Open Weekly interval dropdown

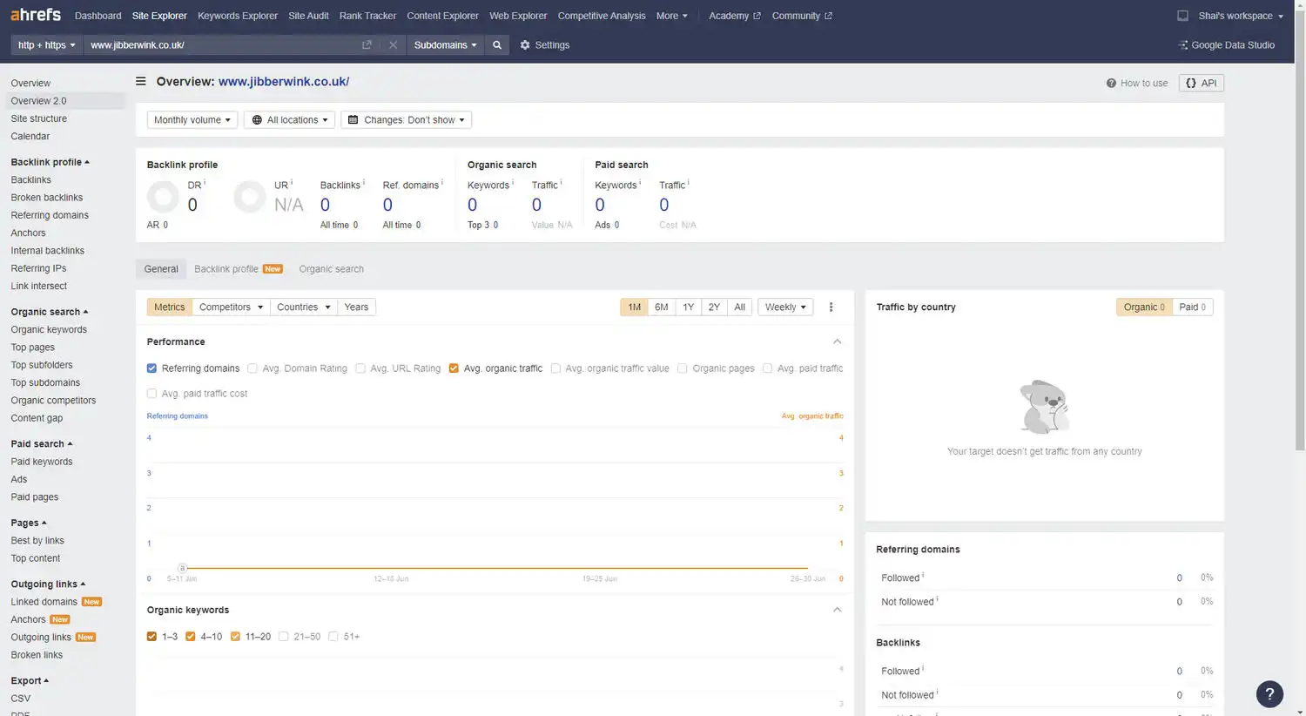point(786,307)
